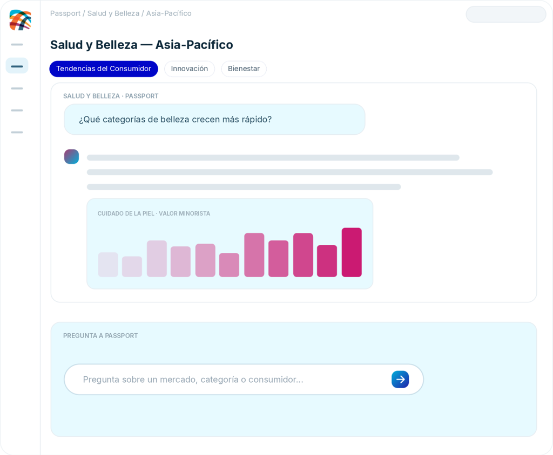Click the 'SALUD Y BELLEZA · PASSPORT' label

click(x=111, y=96)
